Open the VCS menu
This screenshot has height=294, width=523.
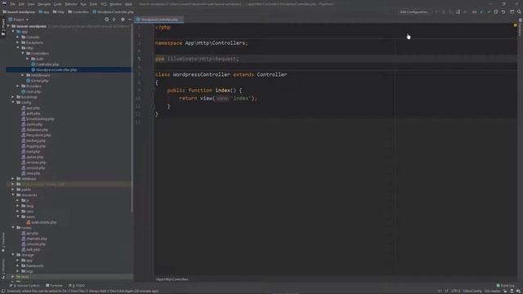pos(104,4)
